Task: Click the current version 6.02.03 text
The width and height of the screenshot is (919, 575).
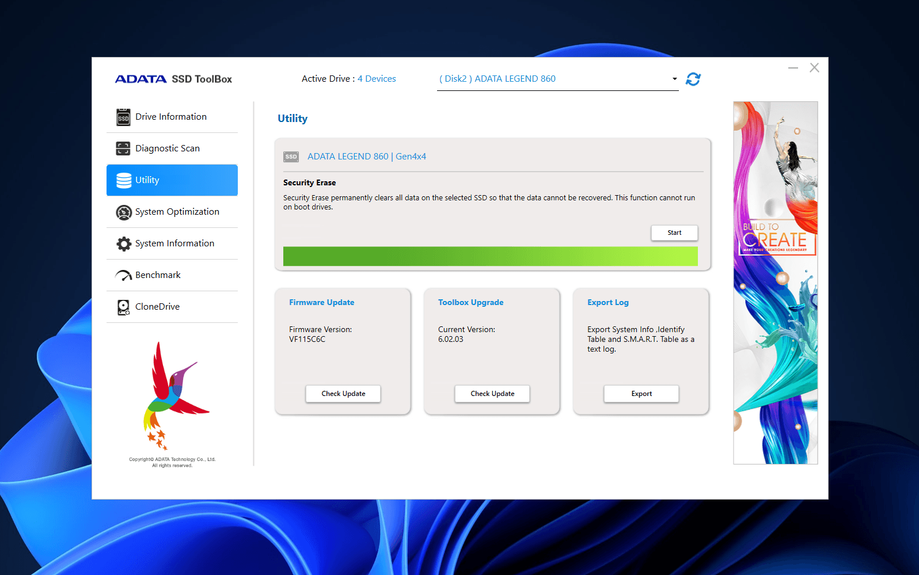Action: point(451,339)
